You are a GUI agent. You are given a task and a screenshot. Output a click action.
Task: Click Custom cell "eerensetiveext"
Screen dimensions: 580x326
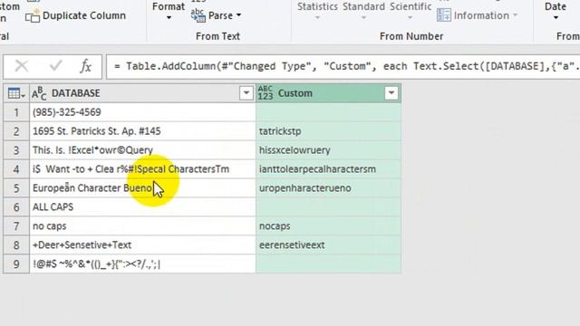[x=328, y=244]
